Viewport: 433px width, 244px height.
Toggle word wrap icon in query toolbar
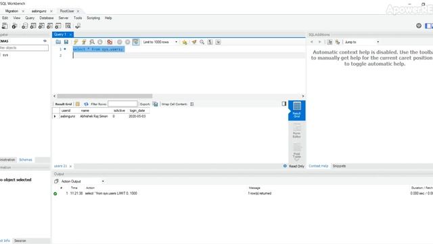[x=218, y=42]
